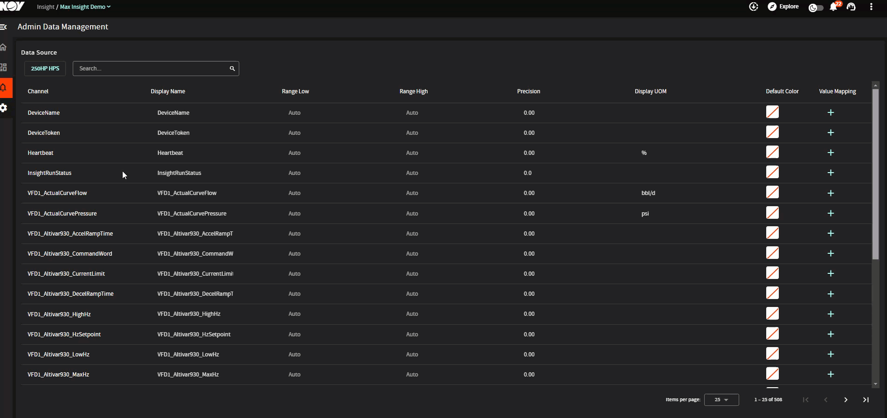This screenshot has height=418, width=887.
Task: Open the Alerts sidebar bell icon
Action: [x=4, y=88]
